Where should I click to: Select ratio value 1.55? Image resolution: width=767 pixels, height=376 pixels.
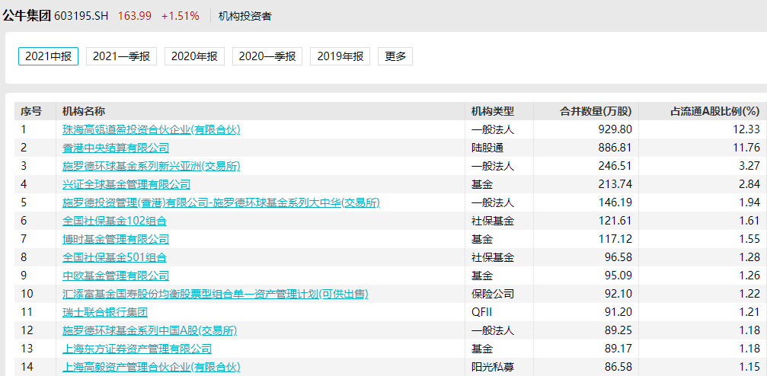click(x=749, y=239)
